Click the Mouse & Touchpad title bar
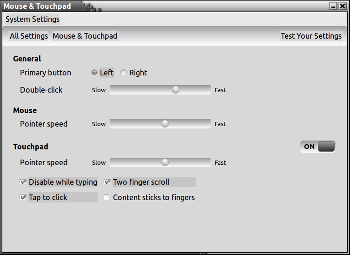350x255 pixels. tap(186, 7)
